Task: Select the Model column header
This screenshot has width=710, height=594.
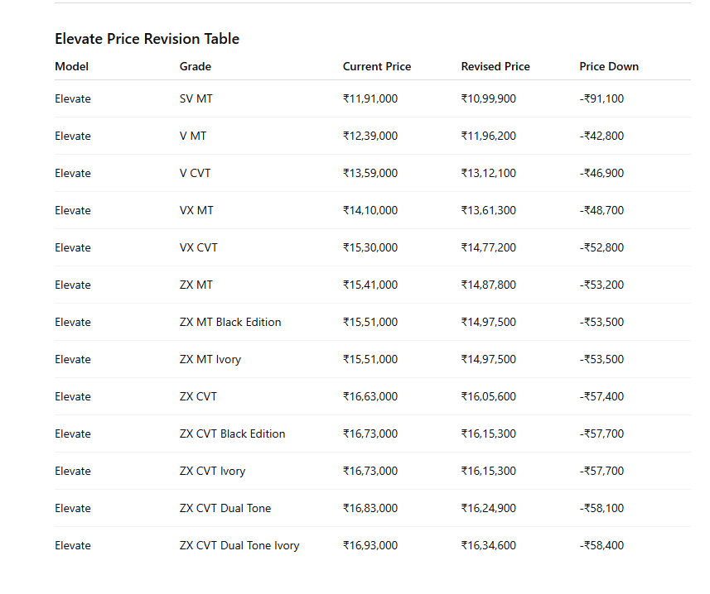Action: 71,66
